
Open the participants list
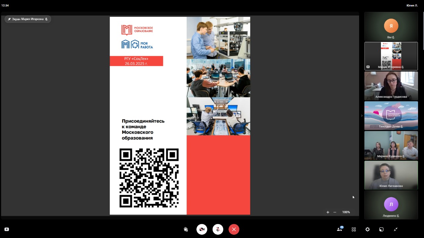(340, 229)
